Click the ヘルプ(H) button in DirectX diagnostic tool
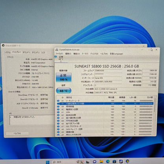Viewport: 164px width, 164px height. (17, 133)
